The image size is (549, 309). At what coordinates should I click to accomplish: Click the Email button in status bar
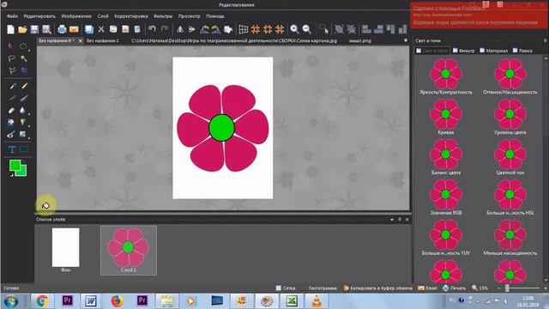[x=427, y=288]
